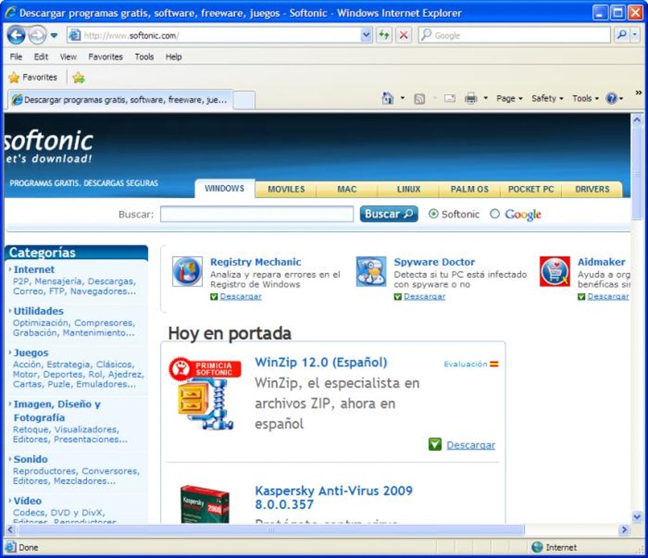Open the search provider dropdown arrow
648x558 pixels.
[x=635, y=35]
